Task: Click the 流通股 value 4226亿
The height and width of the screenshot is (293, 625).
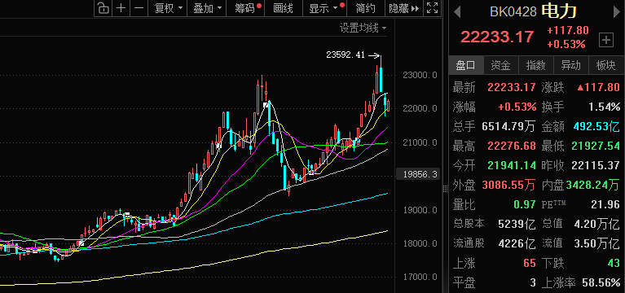Action: pyautogui.click(x=517, y=243)
